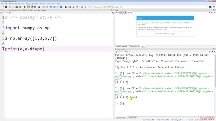The width and height of the screenshot is (216, 121).
Task: Click the In [3]: console prompt
Action: (120, 103)
